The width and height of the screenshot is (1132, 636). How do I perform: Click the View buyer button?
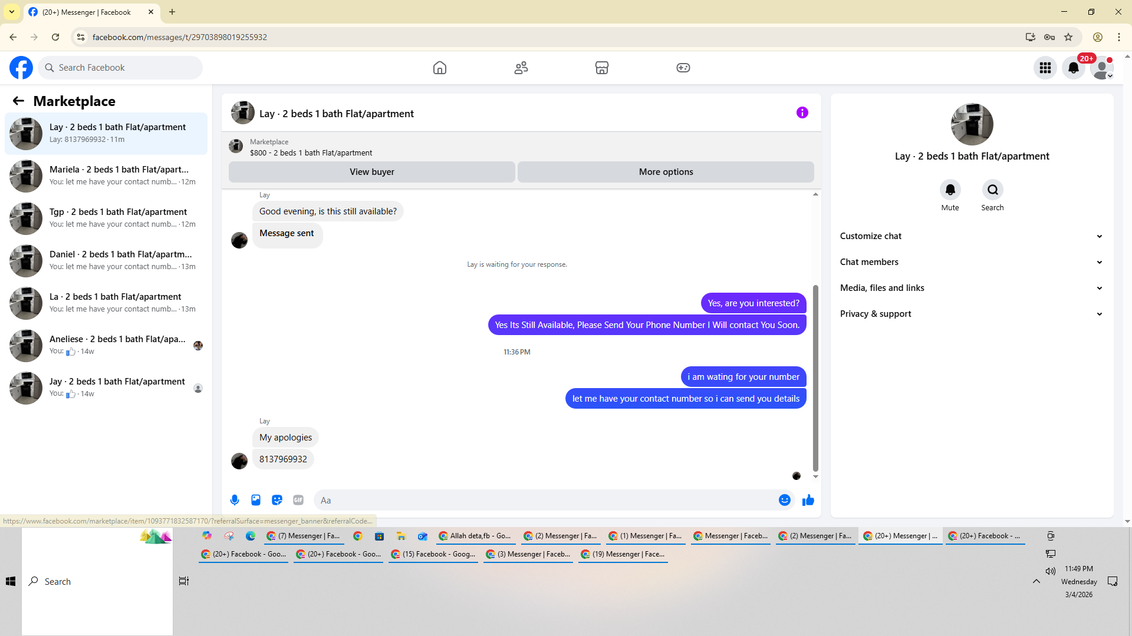pyautogui.click(x=372, y=172)
